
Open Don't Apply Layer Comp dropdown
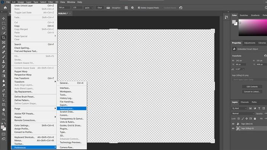pos(249,80)
